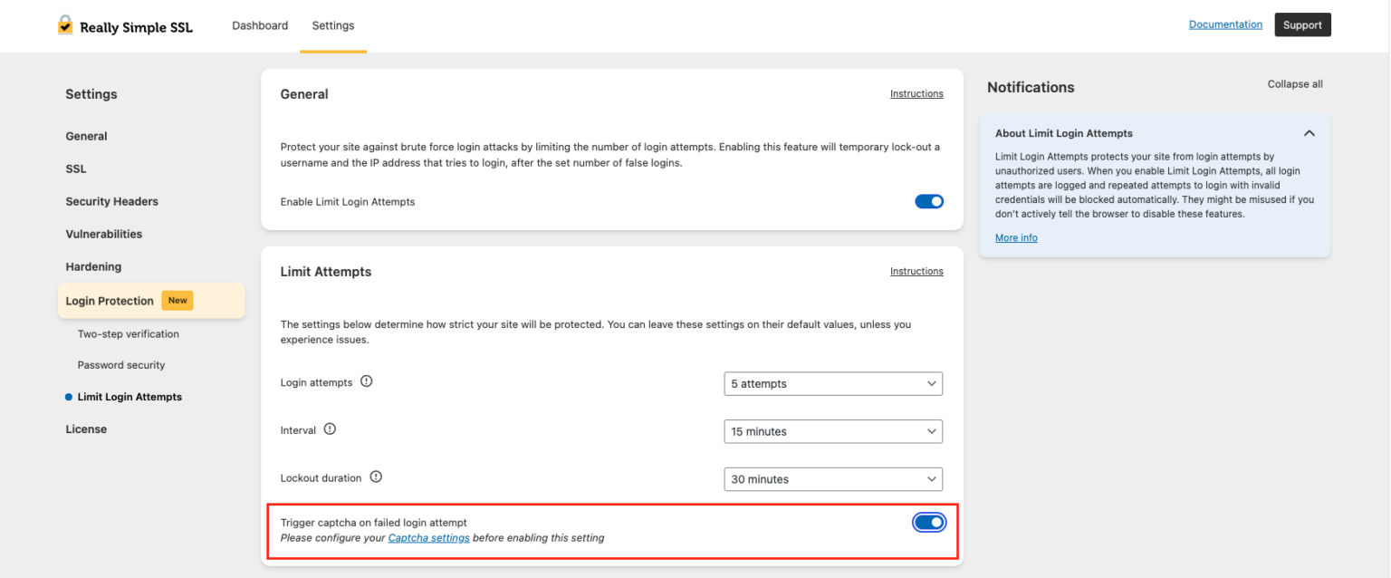Open the Lockout duration info tooltip
This screenshot has height=578, width=1391.
coord(377,476)
